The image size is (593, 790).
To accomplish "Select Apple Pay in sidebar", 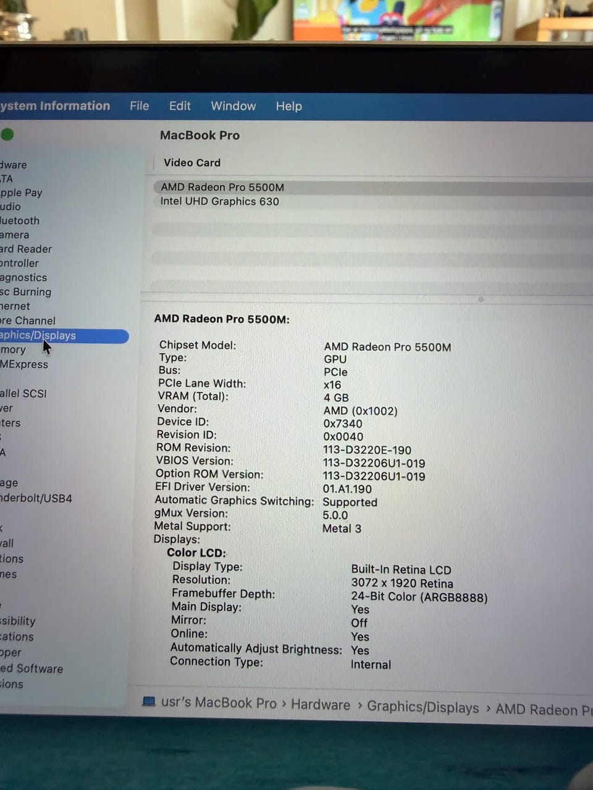I will point(21,193).
